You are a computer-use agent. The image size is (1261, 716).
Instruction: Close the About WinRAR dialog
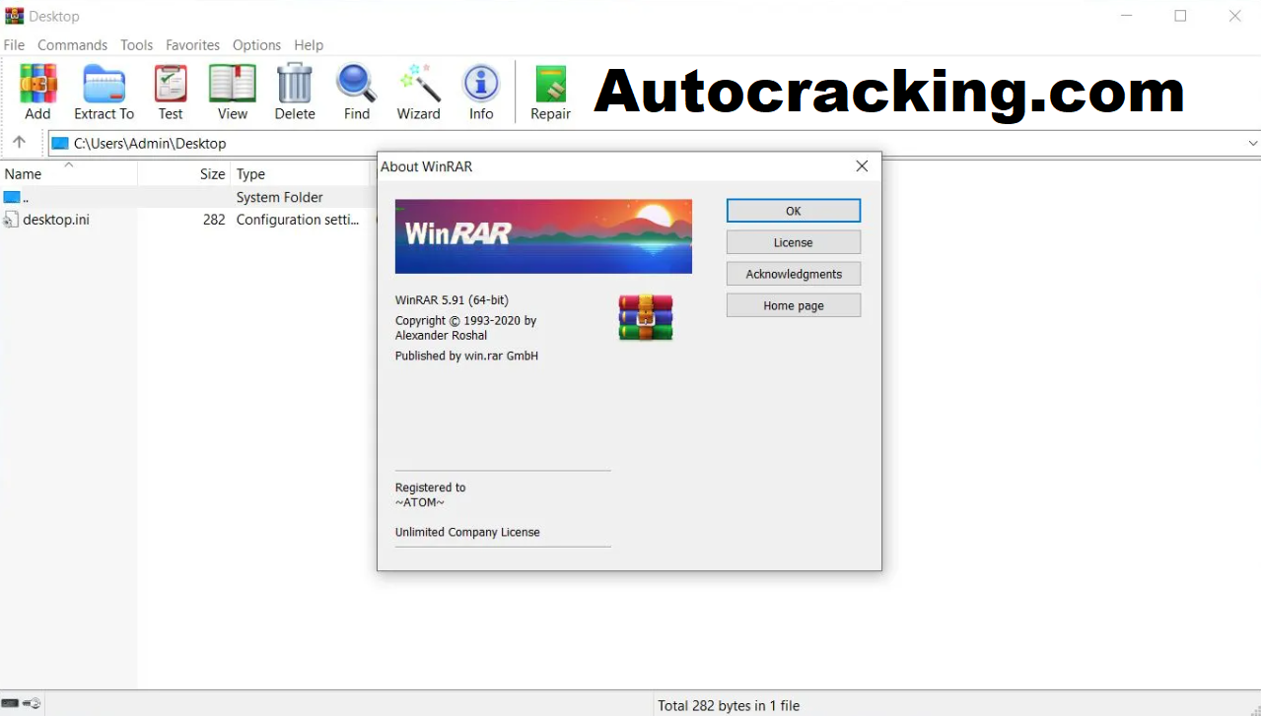(x=862, y=166)
